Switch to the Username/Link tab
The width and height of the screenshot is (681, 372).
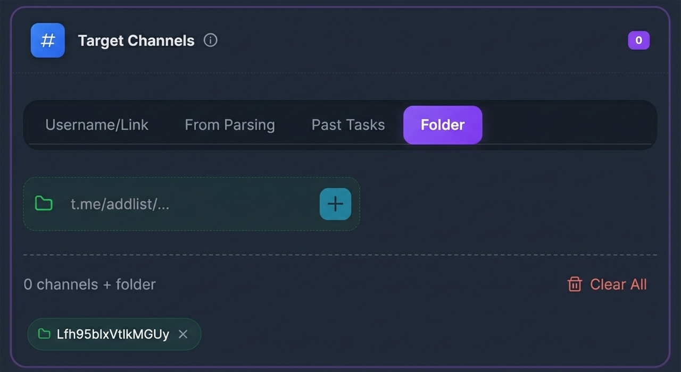click(97, 125)
